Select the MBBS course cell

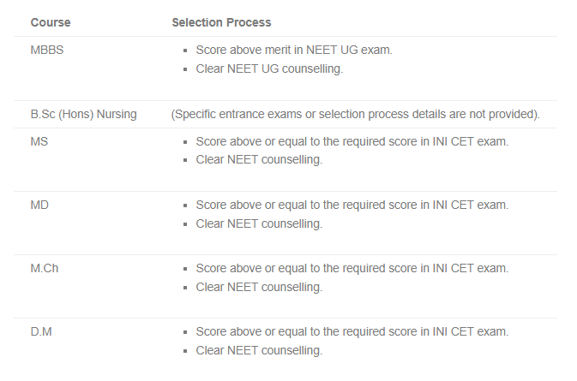point(47,50)
